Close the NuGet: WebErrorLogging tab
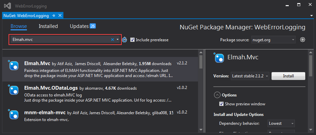This screenshot has height=135, width=316. 60,16
